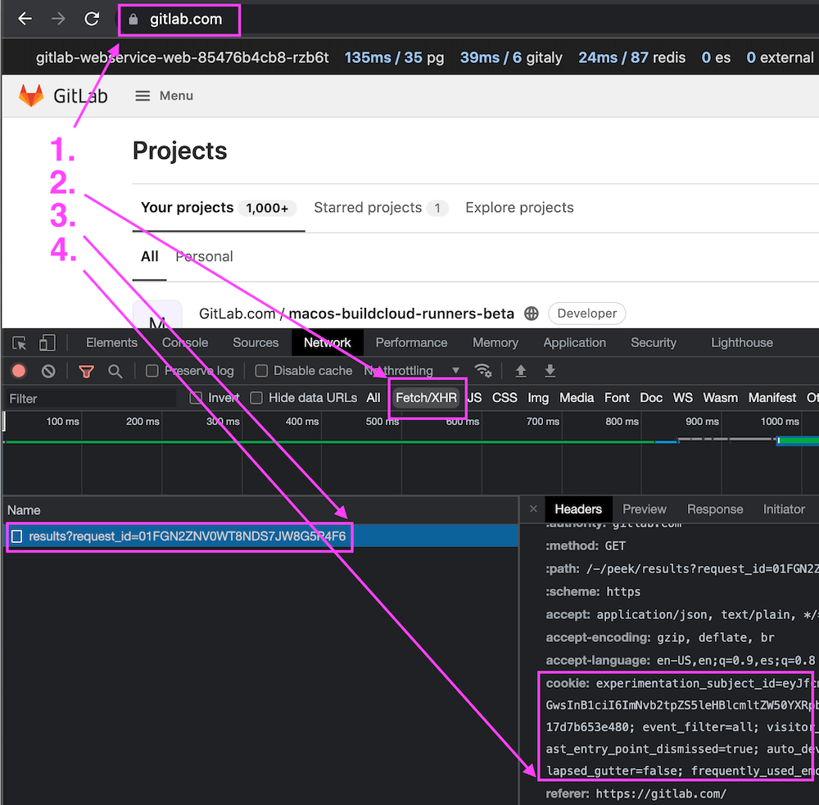The height and width of the screenshot is (805, 819).
Task: Stop recording network log via red record icon
Action: click(x=20, y=370)
